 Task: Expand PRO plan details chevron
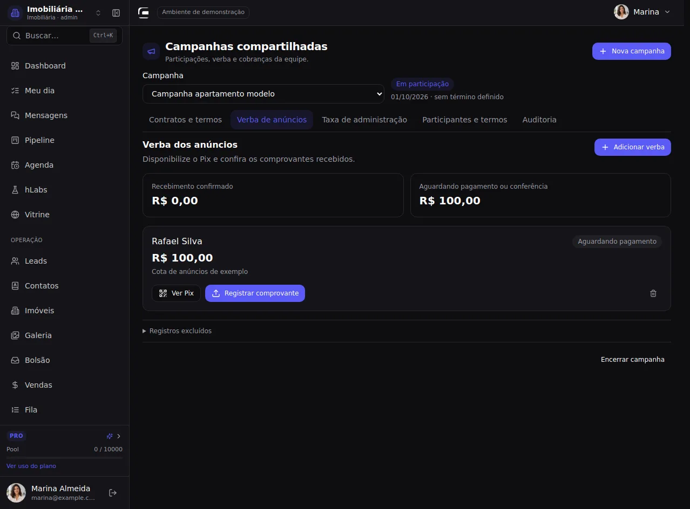[x=119, y=436]
